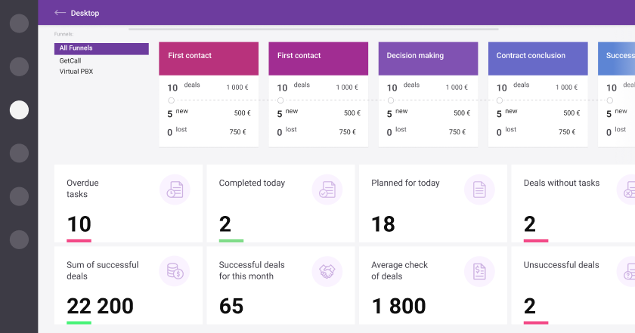635x333 pixels.
Task: Click the horizontal scrollbar above funnel cards
Action: click(313, 29)
